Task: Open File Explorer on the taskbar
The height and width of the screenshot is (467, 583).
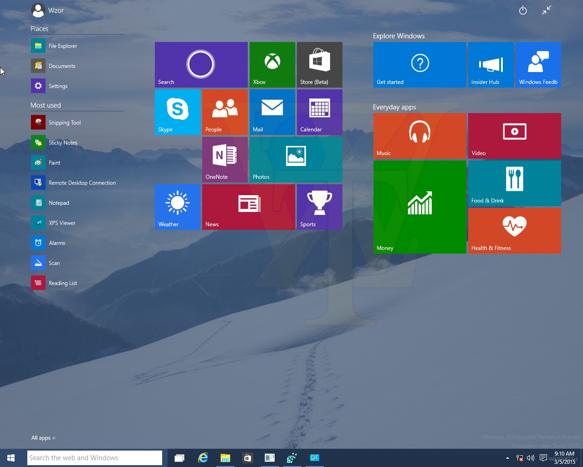Action: click(225, 458)
